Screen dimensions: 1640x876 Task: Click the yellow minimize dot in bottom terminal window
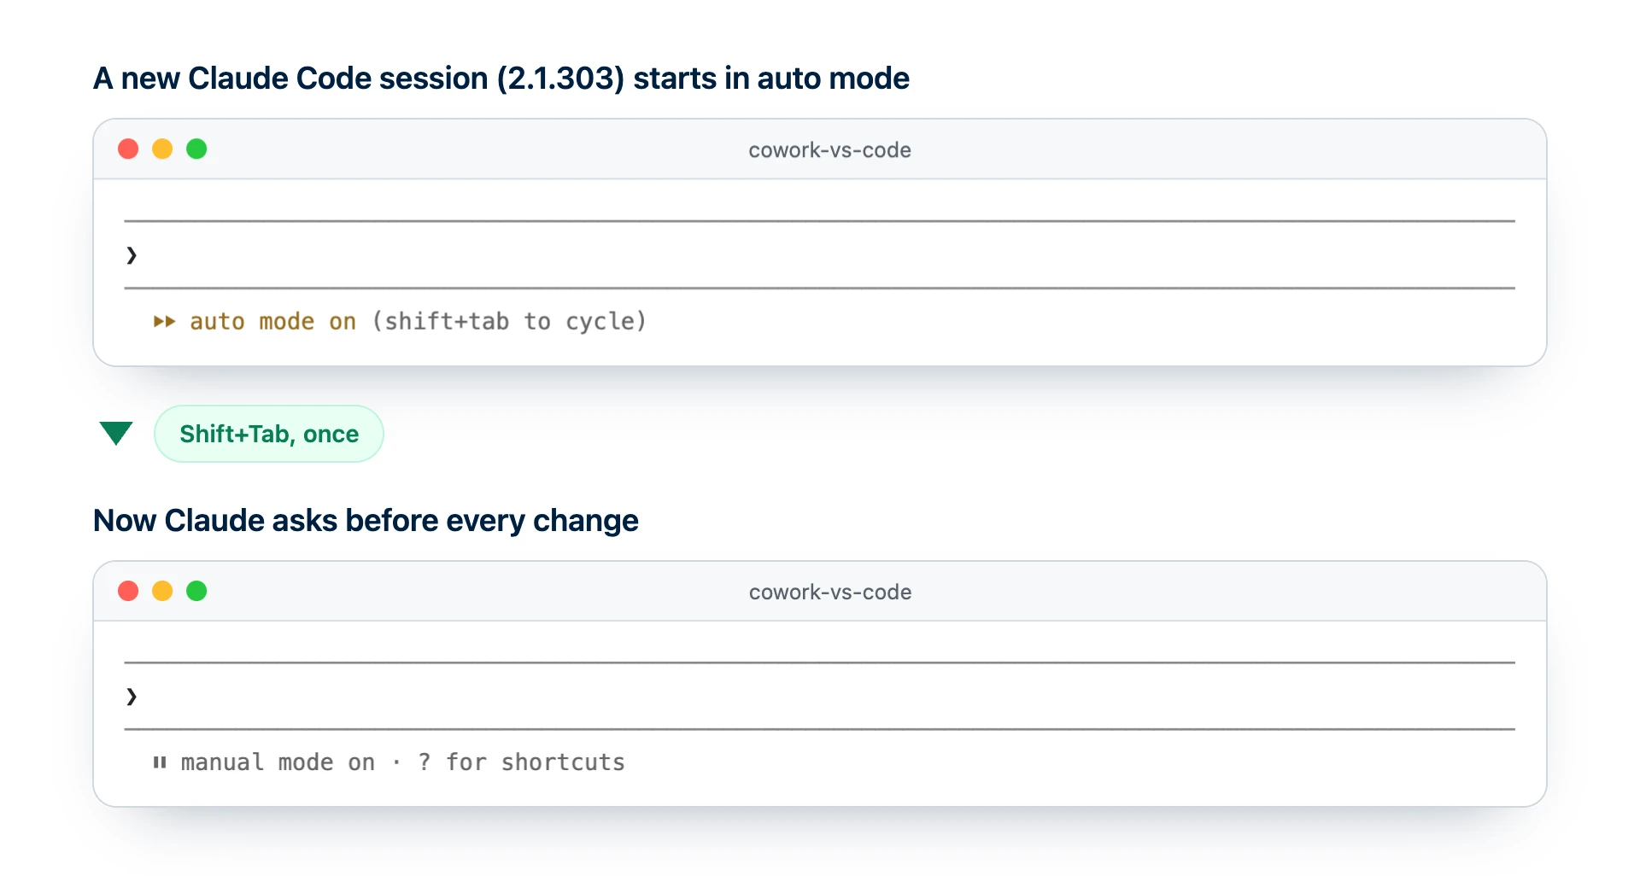(162, 591)
